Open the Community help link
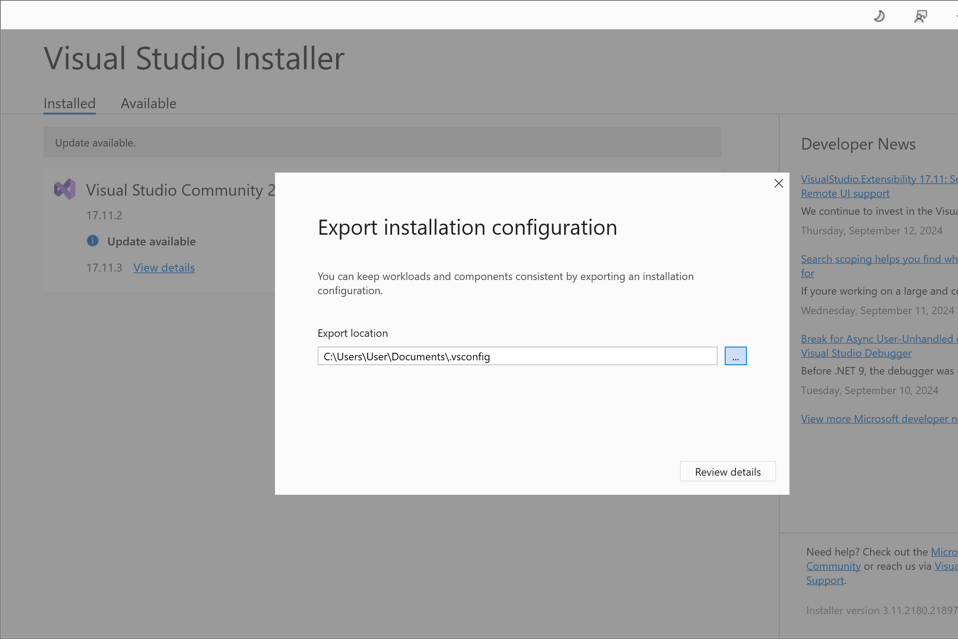Image resolution: width=958 pixels, height=639 pixels. point(833,566)
